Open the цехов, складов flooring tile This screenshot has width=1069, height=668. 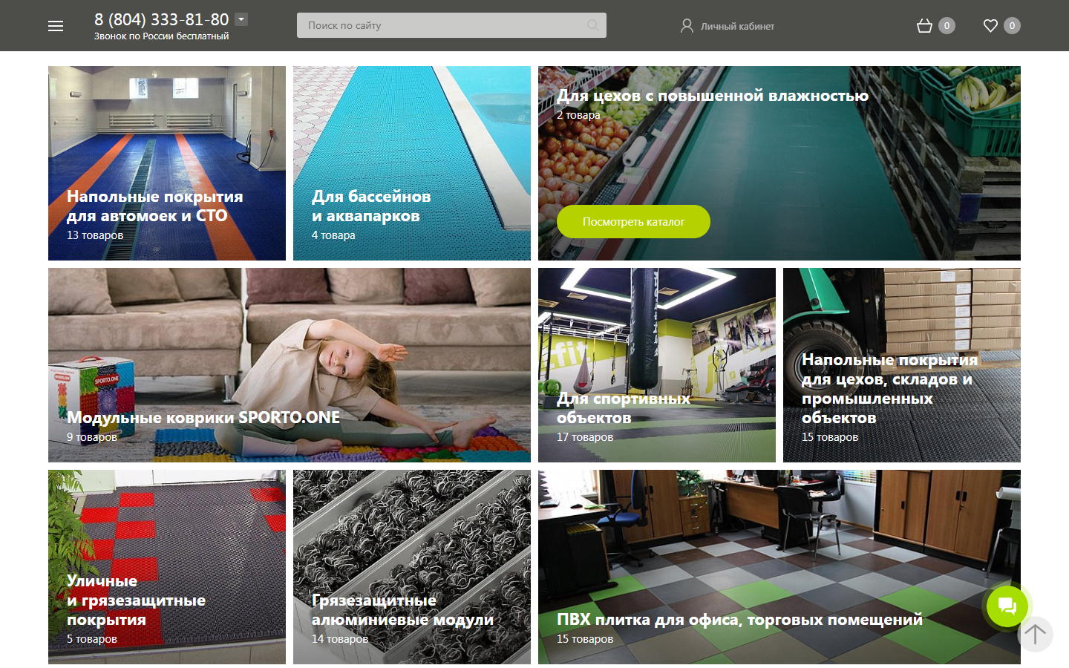902,365
